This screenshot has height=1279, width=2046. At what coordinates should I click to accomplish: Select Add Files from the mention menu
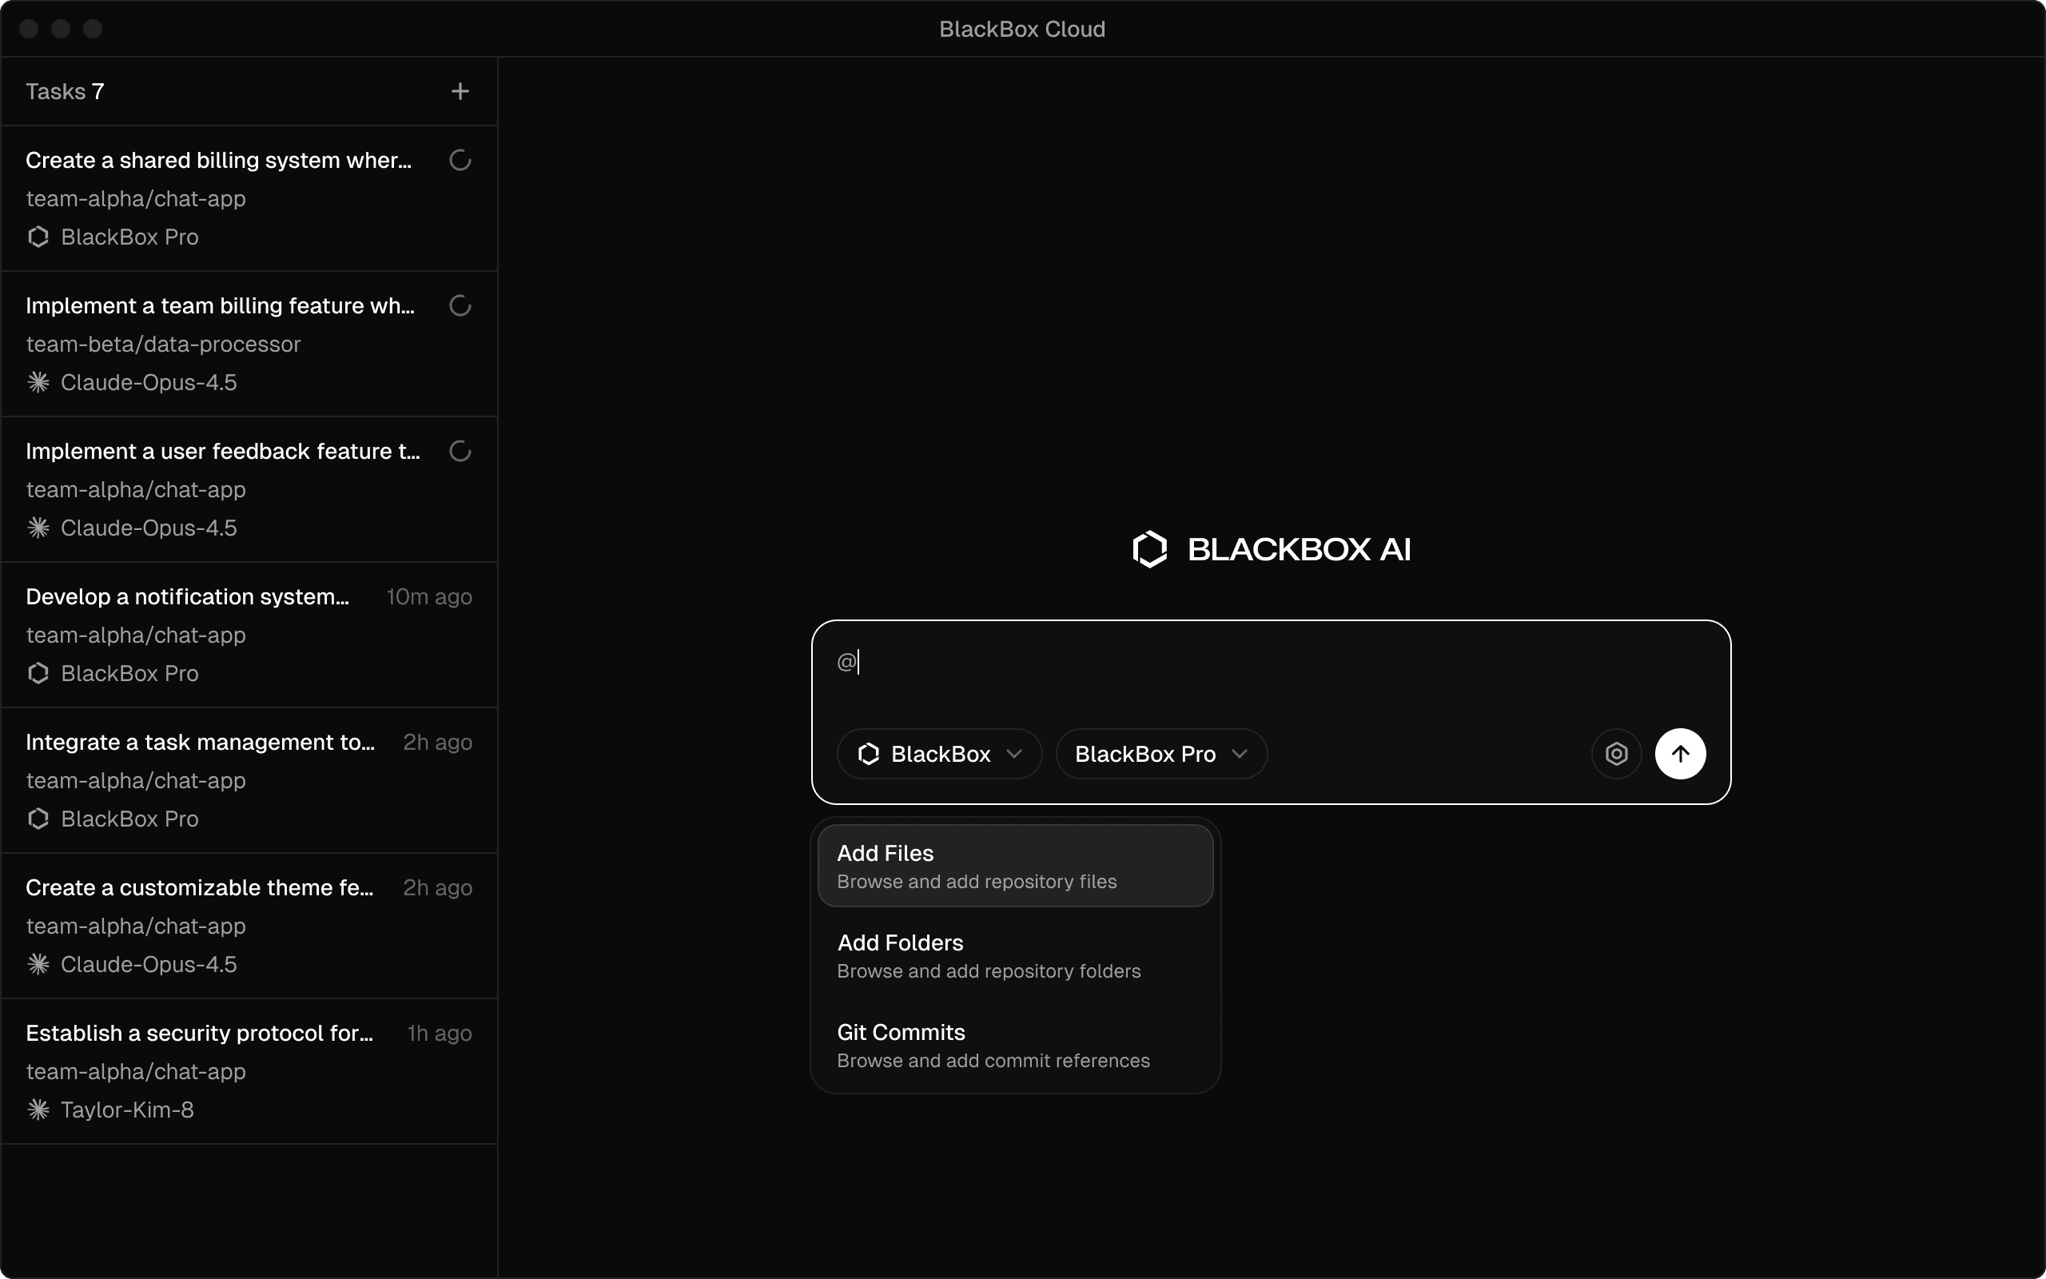(x=1014, y=866)
